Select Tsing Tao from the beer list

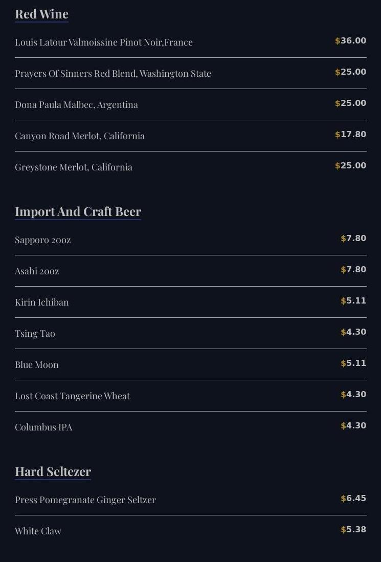35,334
